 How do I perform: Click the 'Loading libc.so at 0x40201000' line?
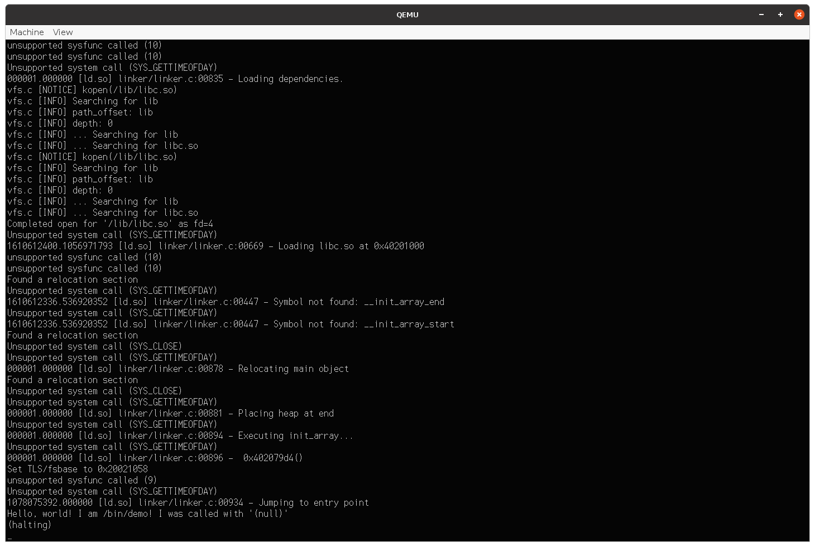tap(215, 246)
